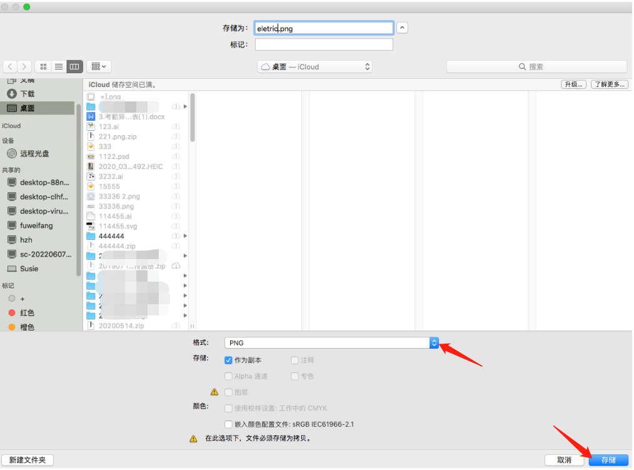Toggle the 注释 checkbox
This screenshot has width=634, height=470.
coord(295,360)
